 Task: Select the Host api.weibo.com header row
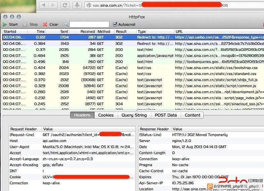72,141
